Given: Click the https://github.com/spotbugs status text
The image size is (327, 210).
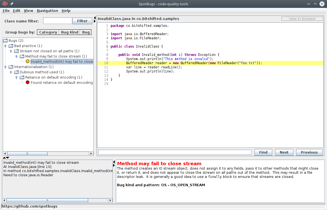Looking at the screenshot, I should pos(29,206).
